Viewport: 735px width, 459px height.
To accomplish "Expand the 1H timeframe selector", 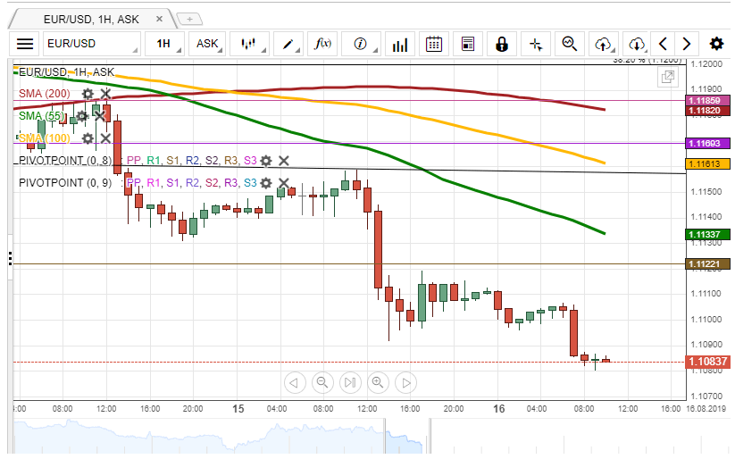I will click(x=164, y=44).
